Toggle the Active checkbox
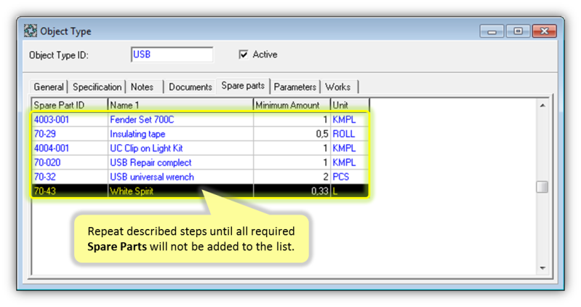 pyautogui.click(x=243, y=55)
